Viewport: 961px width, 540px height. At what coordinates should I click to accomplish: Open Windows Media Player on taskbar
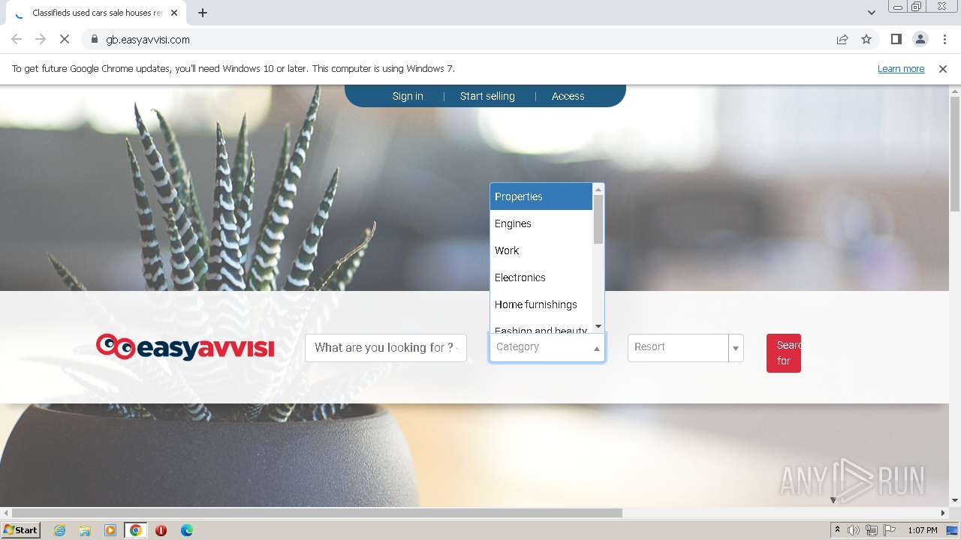(110, 530)
